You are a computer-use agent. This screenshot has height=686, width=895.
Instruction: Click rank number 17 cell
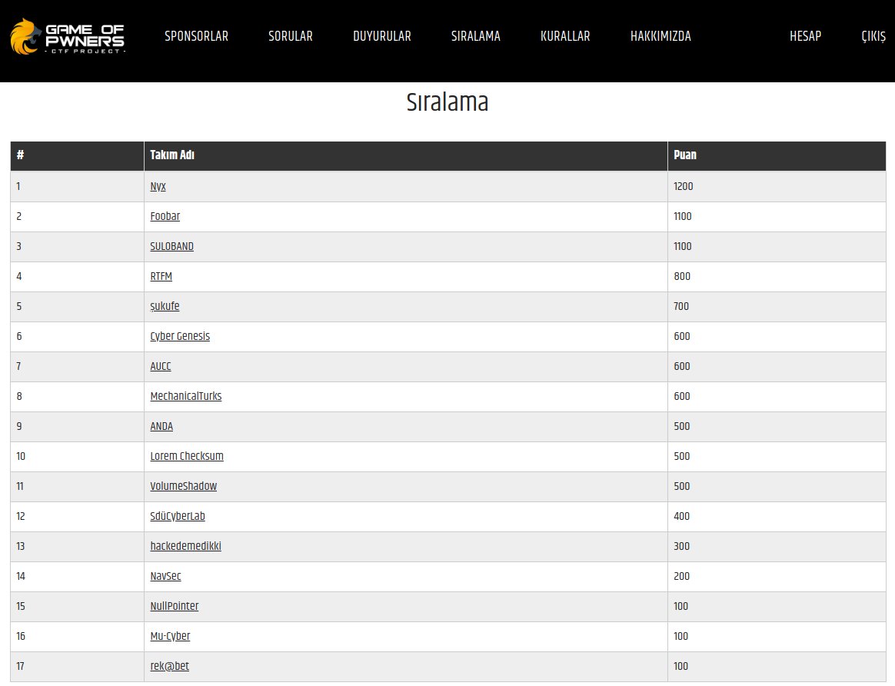77,666
